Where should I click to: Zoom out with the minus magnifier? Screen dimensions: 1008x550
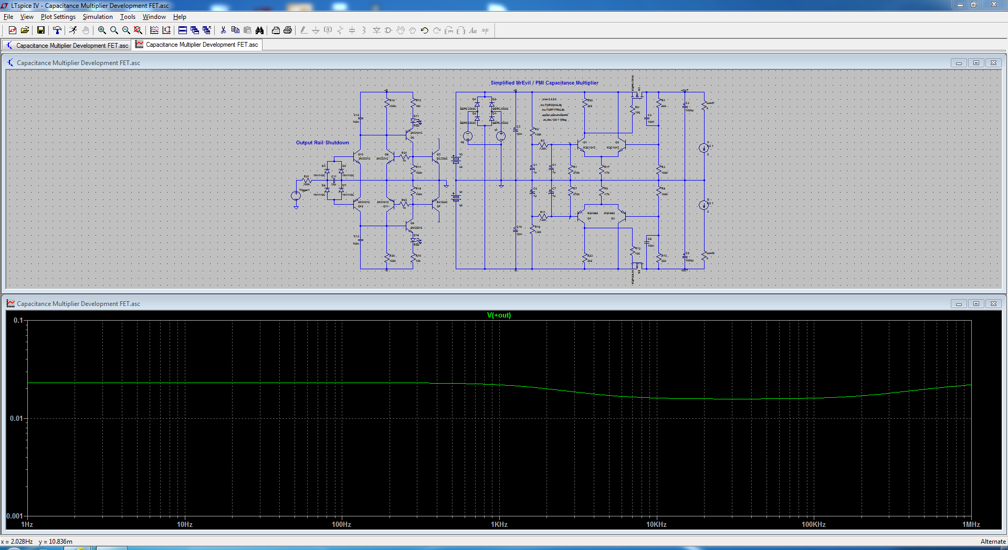click(126, 30)
